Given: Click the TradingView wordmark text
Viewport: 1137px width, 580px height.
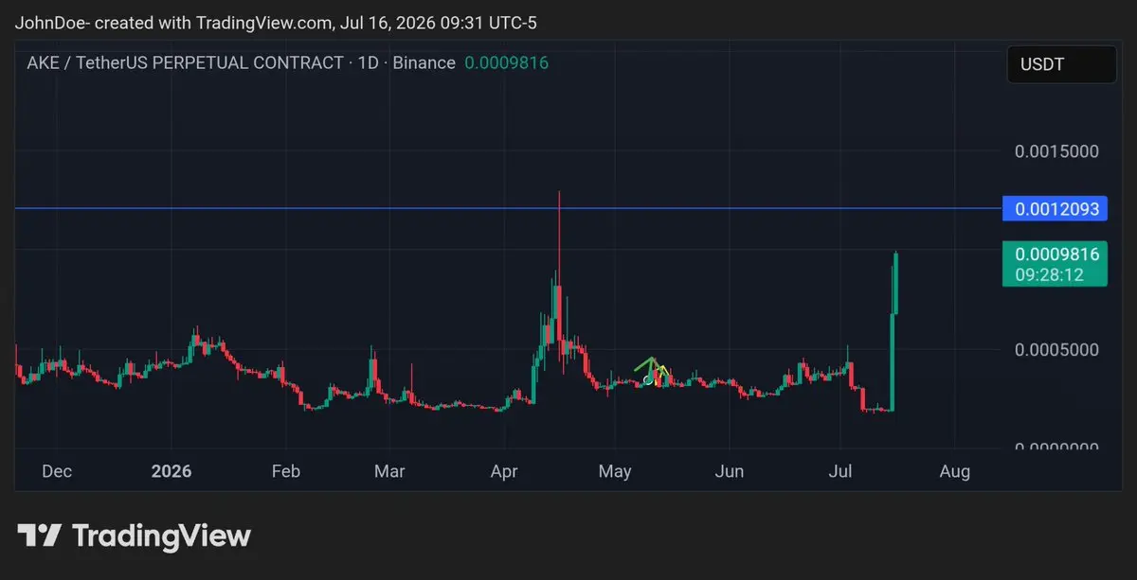Looking at the screenshot, I should (x=162, y=536).
